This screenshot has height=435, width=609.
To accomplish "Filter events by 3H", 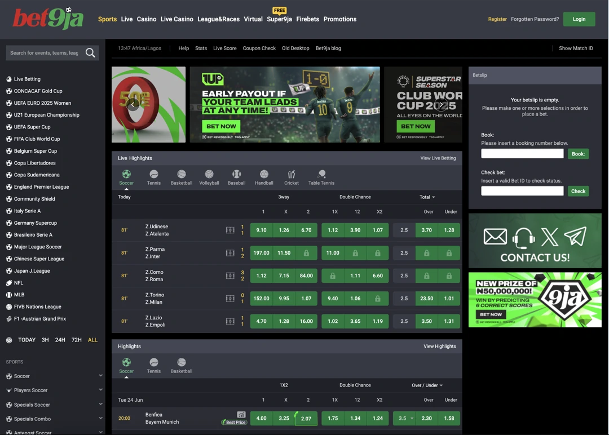I will [x=45, y=340].
